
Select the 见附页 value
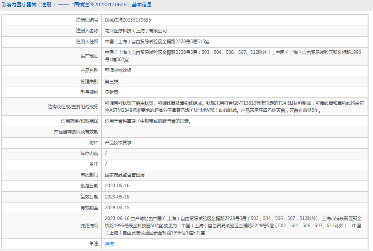[111, 92]
